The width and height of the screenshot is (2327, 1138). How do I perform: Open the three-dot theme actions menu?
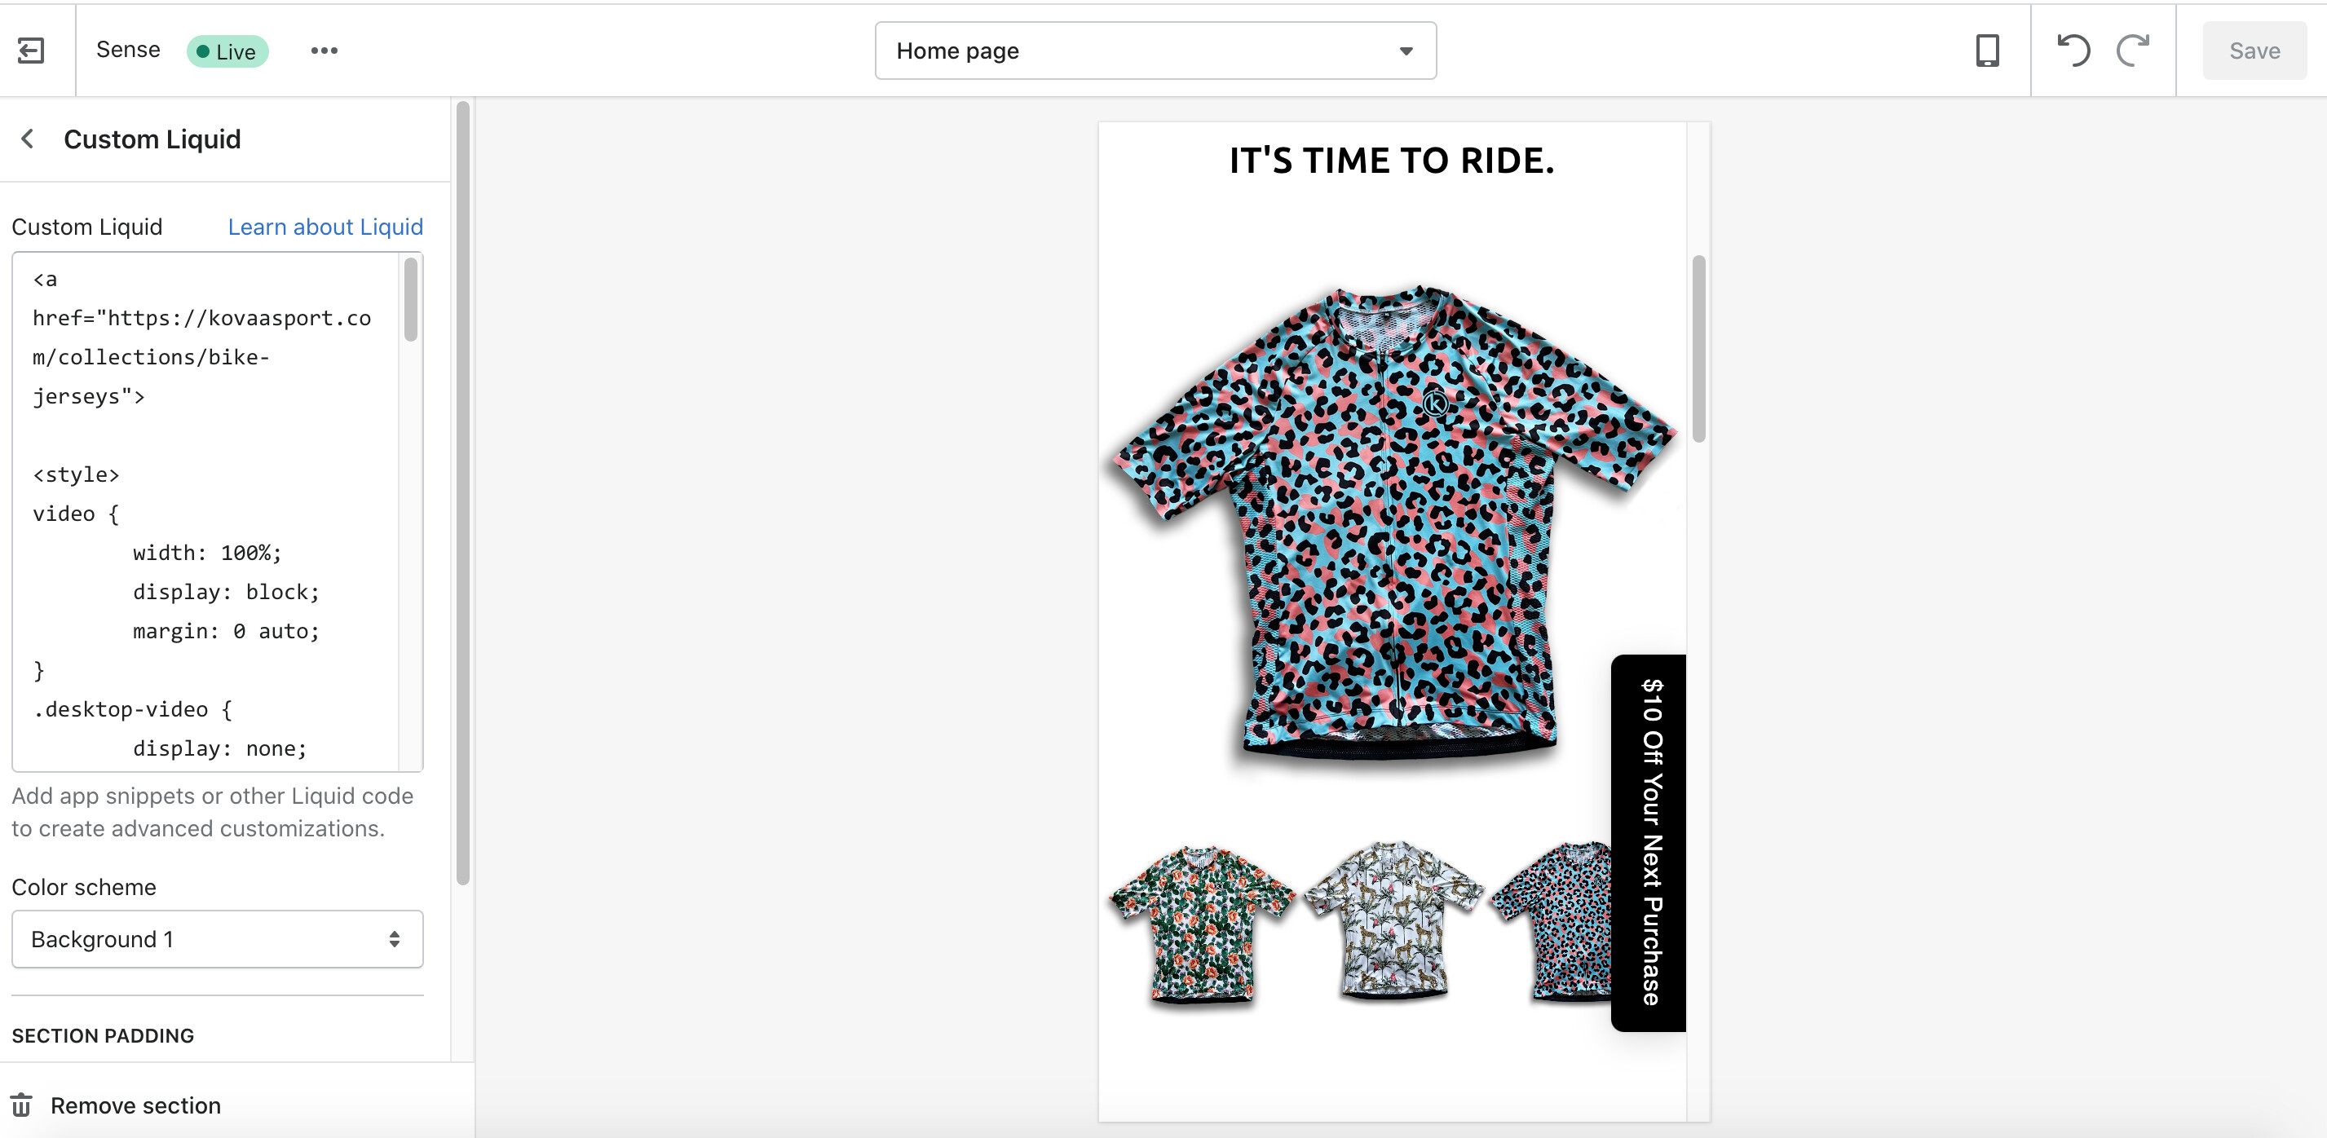point(325,51)
